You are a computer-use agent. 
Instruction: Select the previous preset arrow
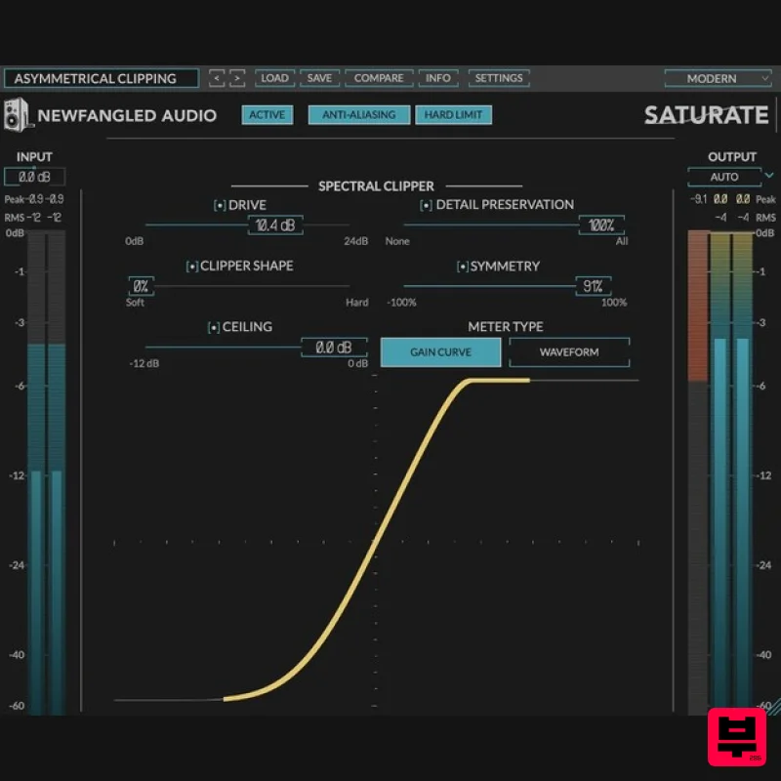click(x=216, y=78)
